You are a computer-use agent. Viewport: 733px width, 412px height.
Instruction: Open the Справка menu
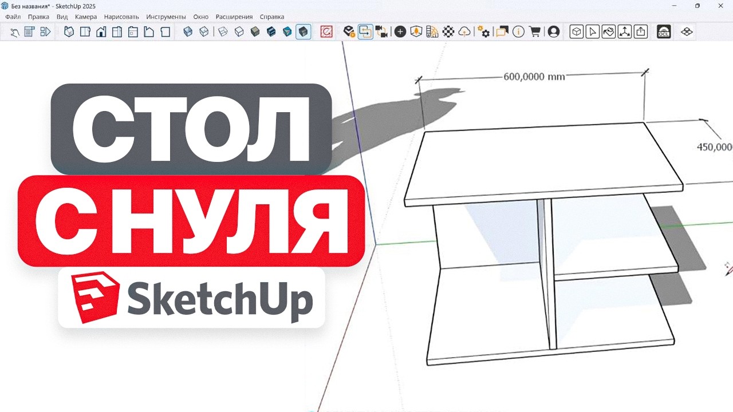coord(272,17)
